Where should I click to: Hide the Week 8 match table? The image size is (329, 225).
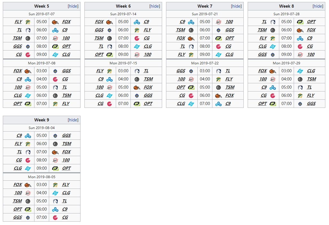point(318,6)
